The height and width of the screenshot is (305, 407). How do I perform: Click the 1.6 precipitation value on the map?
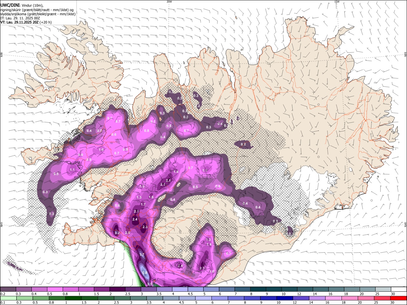point(151,197)
